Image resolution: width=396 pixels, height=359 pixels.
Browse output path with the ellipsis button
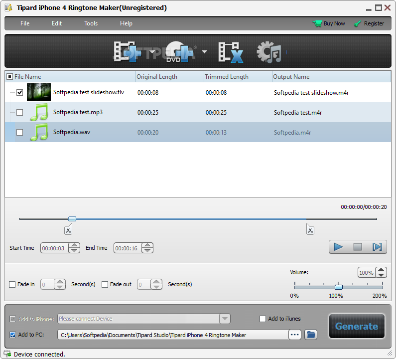[x=295, y=335]
